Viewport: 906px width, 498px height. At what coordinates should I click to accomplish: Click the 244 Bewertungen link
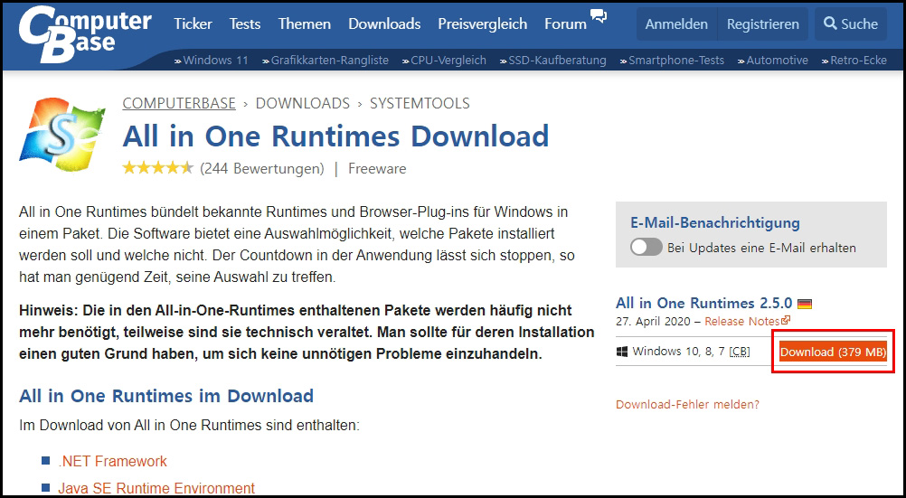click(x=261, y=169)
